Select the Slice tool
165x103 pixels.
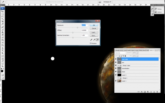pos(2,24)
